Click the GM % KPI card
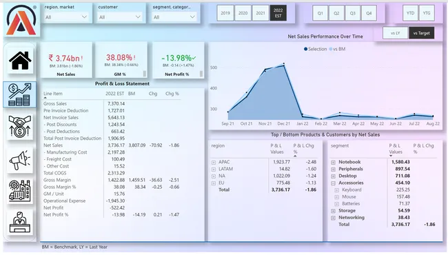This screenshot has width=448, height=255. 121,60
